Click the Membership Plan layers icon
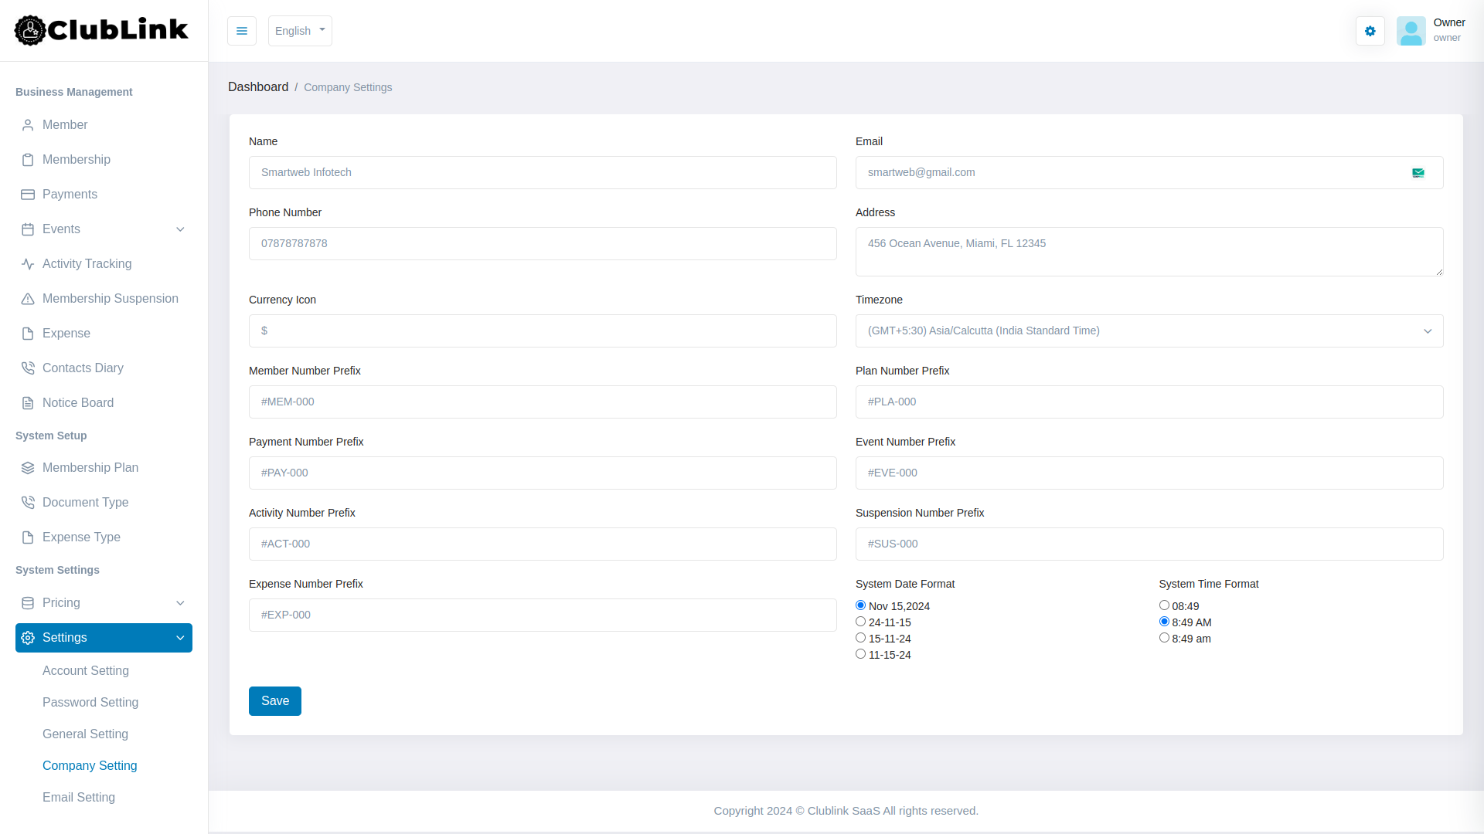 (x=28, y=467)
